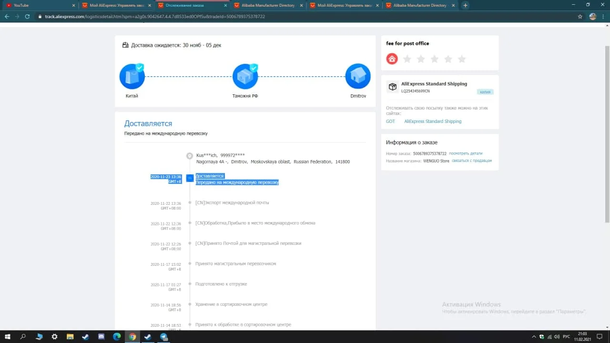Bookmark this page with the star icon

tap(580, 16)
